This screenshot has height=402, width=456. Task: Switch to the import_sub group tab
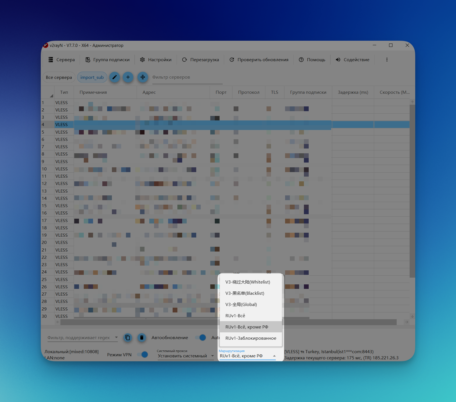92,77
